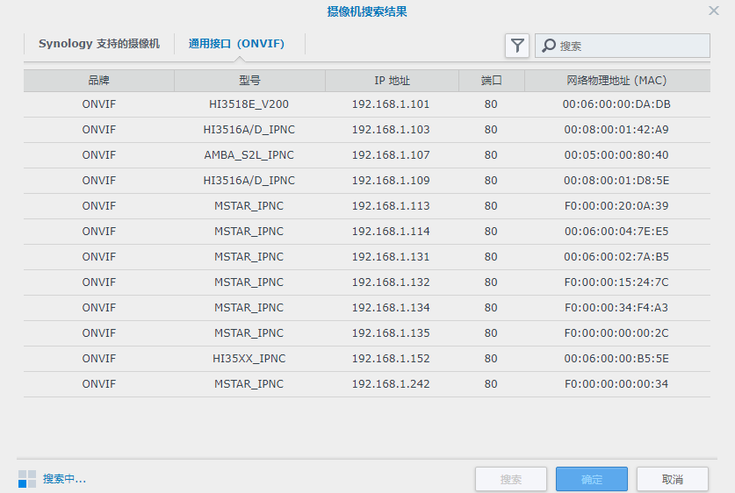This screenshot has height=493, width=735.
Task: Click the searching status grid icon
Action: [27, 479]
